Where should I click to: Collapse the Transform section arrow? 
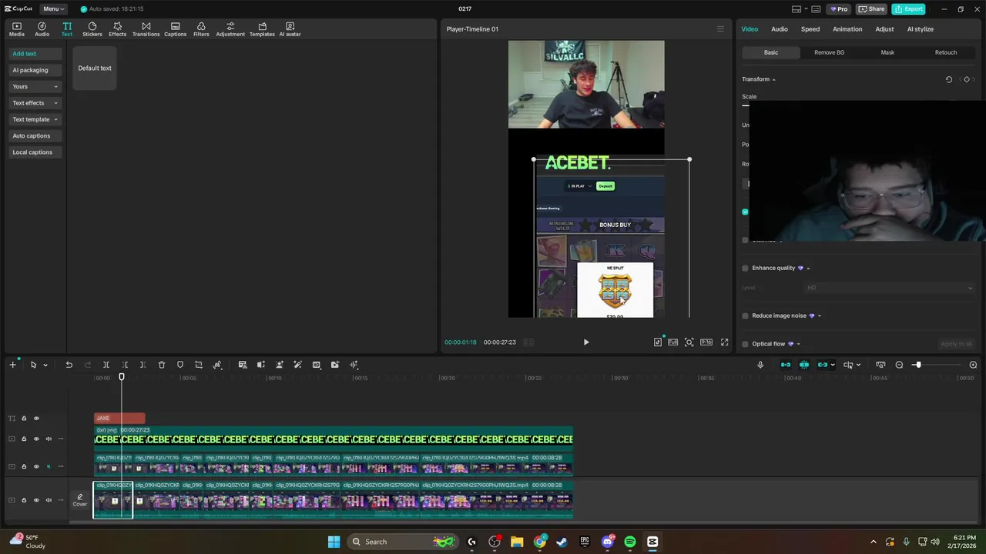773,79
